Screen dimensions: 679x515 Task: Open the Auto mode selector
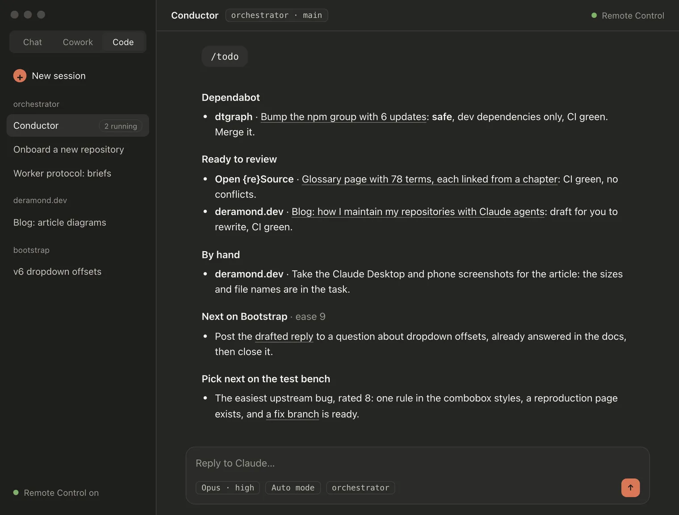(x=293, y=488)
